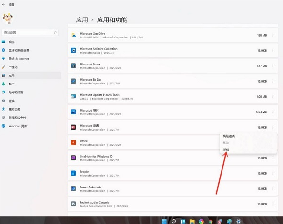Click the OneNote for Windows 10 icon
The height and width of the screenshot is (224, 283).
[x=73, y=158]
